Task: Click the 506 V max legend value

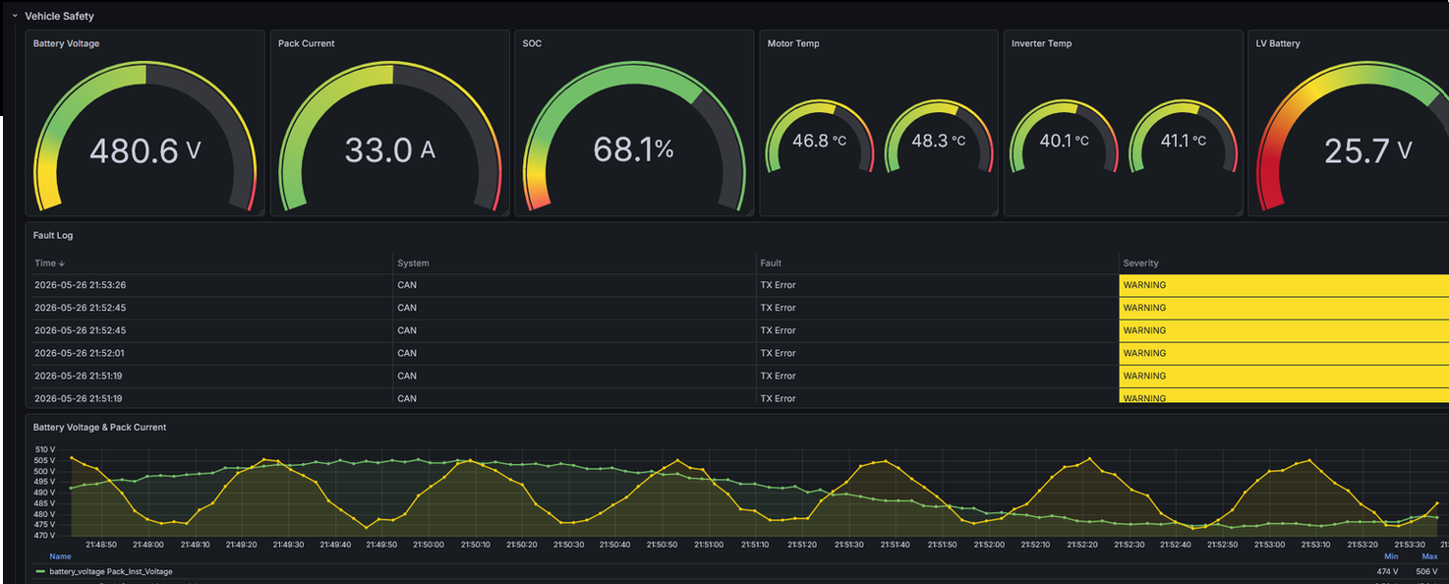Action: pyautogui.click(x=1426, y=571)
